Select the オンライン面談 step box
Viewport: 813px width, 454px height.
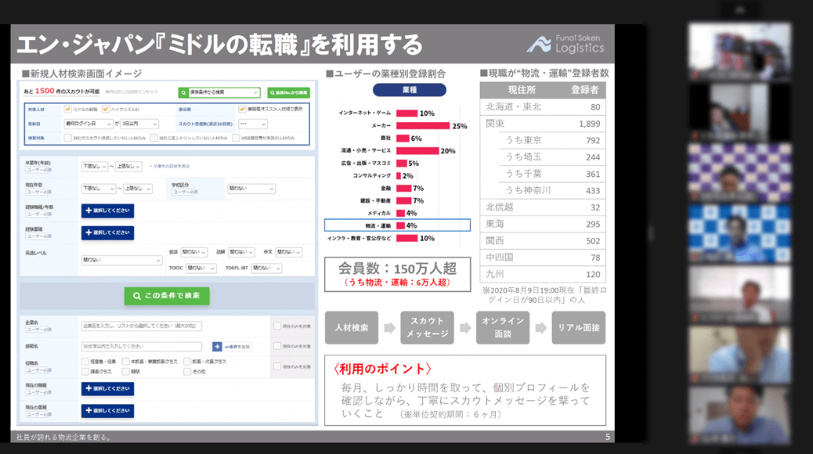coord(502,327)
